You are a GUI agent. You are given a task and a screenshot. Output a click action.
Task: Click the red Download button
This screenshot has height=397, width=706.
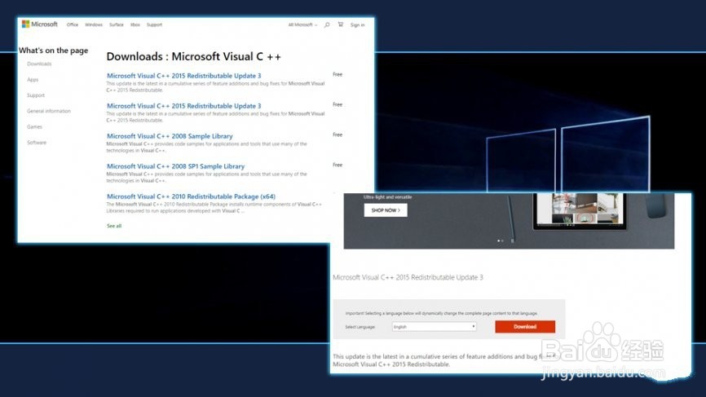(525, 327)
